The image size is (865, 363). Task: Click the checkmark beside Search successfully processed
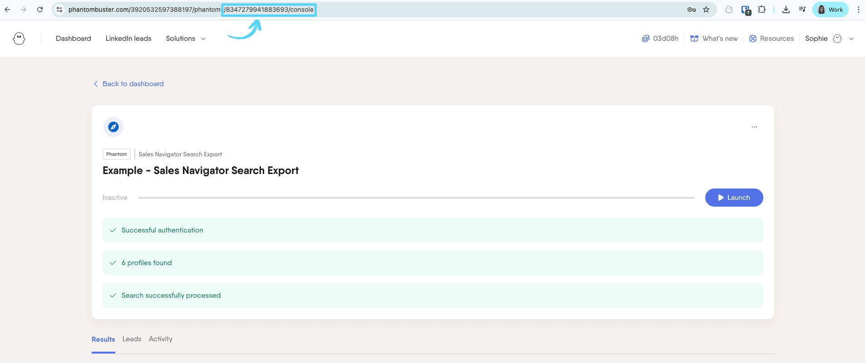(x=113, y=295)
